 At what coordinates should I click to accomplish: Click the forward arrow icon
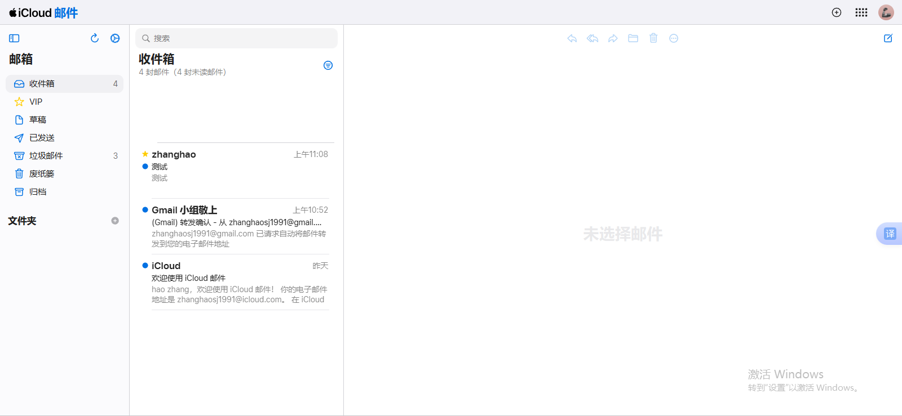(x=613, y=38)
